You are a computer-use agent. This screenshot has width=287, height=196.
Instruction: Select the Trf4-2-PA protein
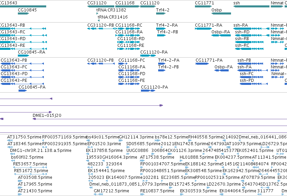(162, 64)
